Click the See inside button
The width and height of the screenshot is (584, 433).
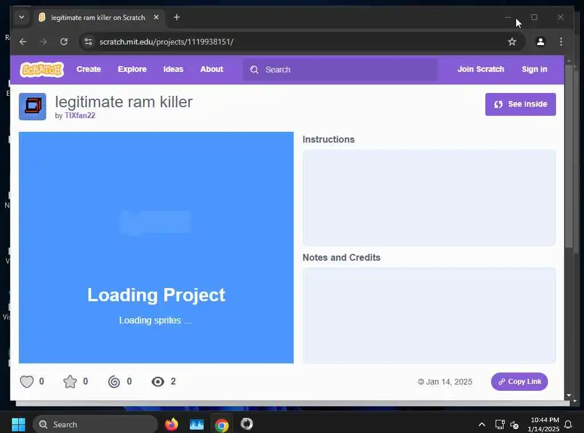pos(520,104)
